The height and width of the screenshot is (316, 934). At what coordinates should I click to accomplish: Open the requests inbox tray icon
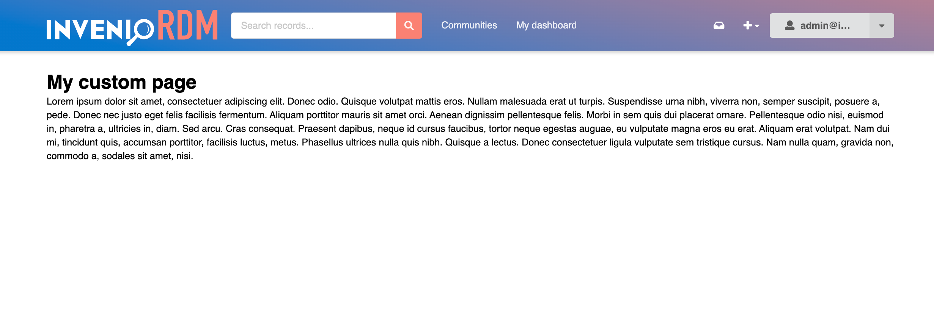click(x=719, y=25)
